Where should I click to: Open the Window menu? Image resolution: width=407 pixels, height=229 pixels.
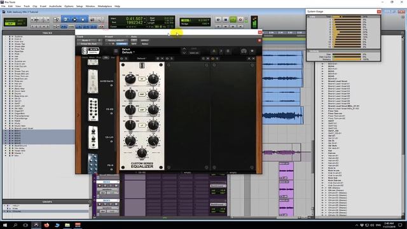(x=90, y=6)
